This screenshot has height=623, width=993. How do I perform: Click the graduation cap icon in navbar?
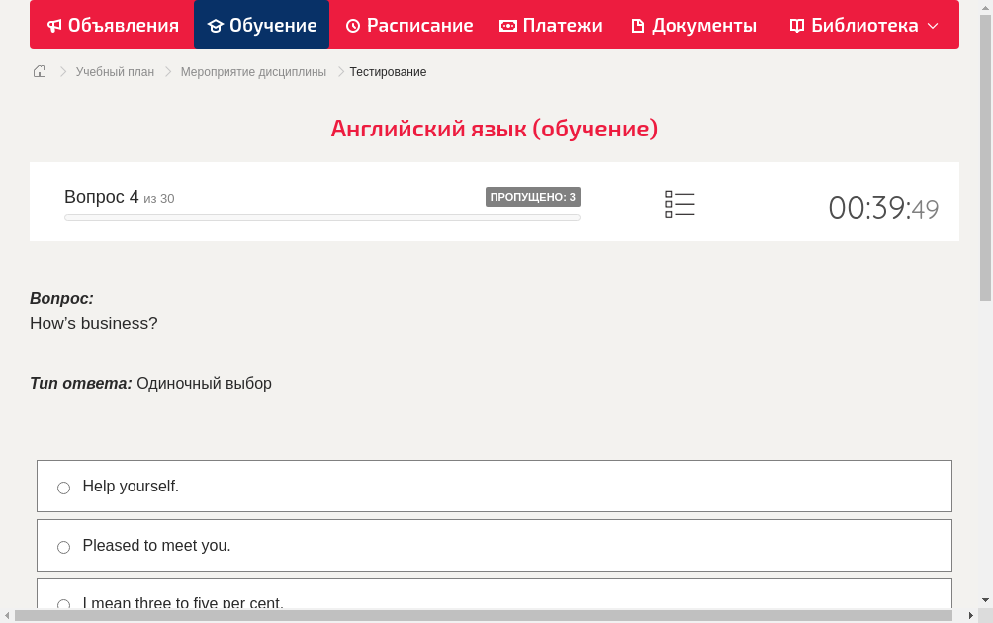216,26
